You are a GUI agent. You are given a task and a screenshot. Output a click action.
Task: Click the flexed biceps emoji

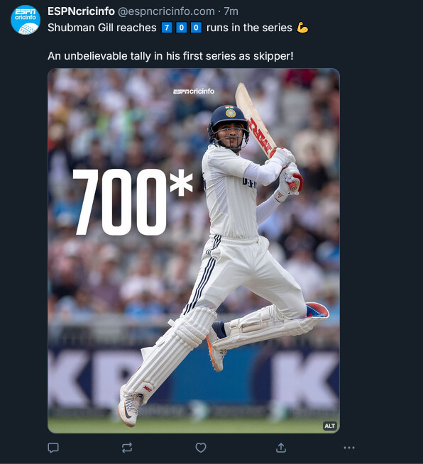click(x=302, y=28)
